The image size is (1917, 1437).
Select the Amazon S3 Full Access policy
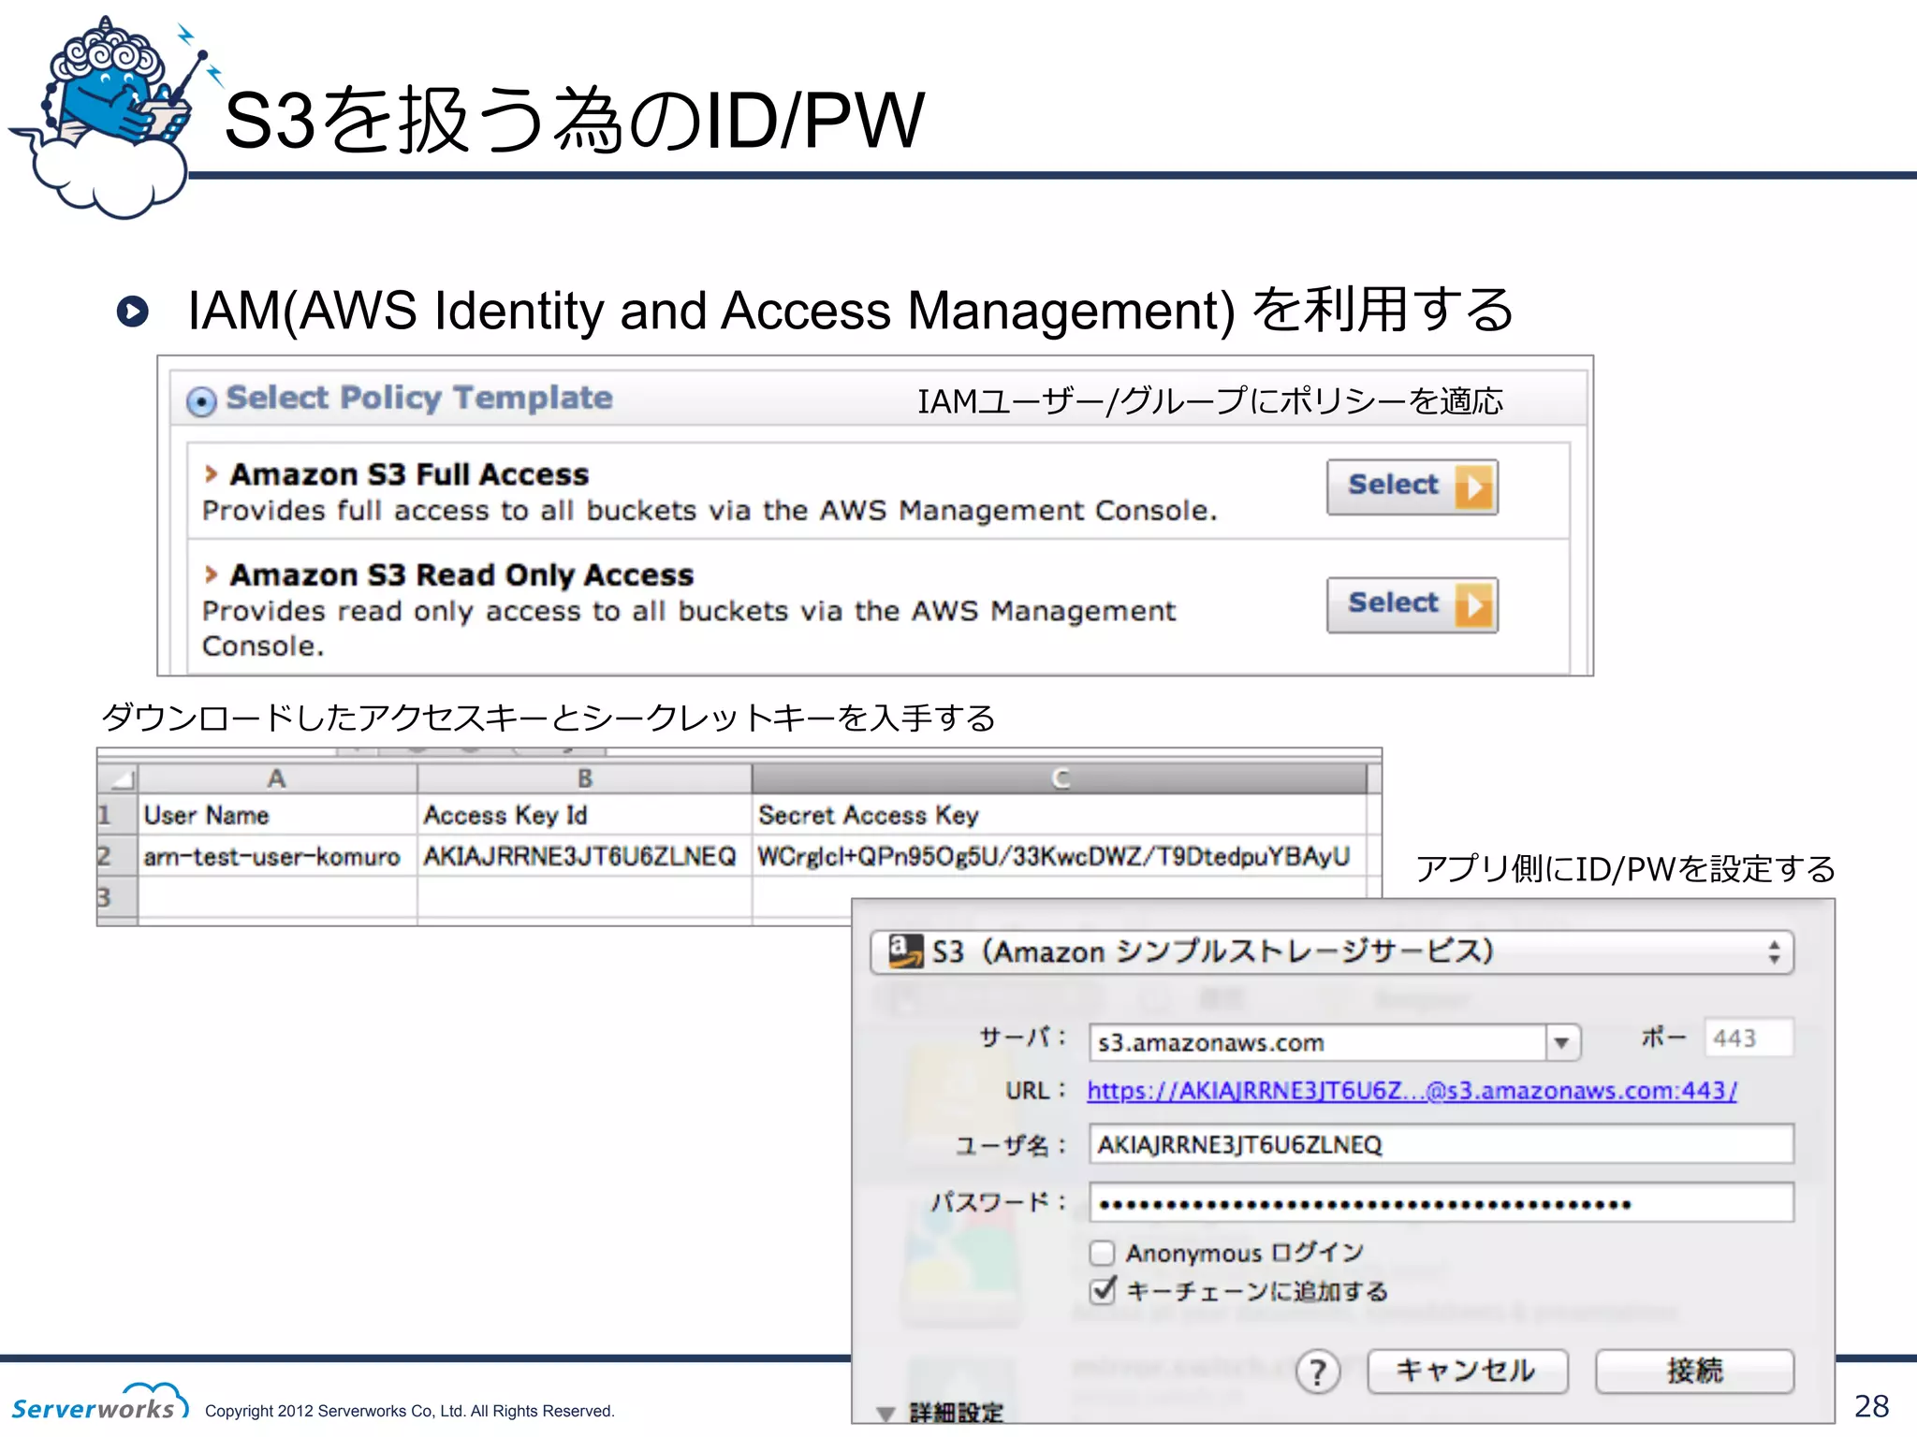(x=1412, y=486)
